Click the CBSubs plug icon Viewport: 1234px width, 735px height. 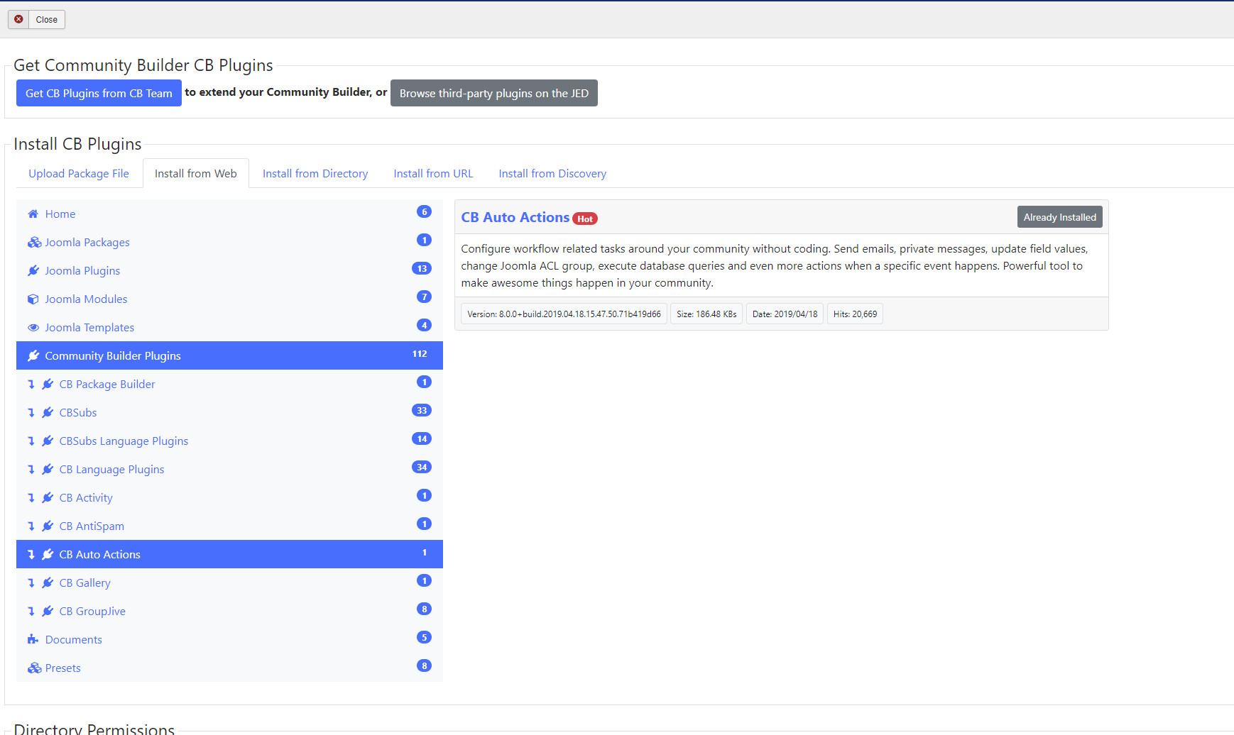pos(48,412)
